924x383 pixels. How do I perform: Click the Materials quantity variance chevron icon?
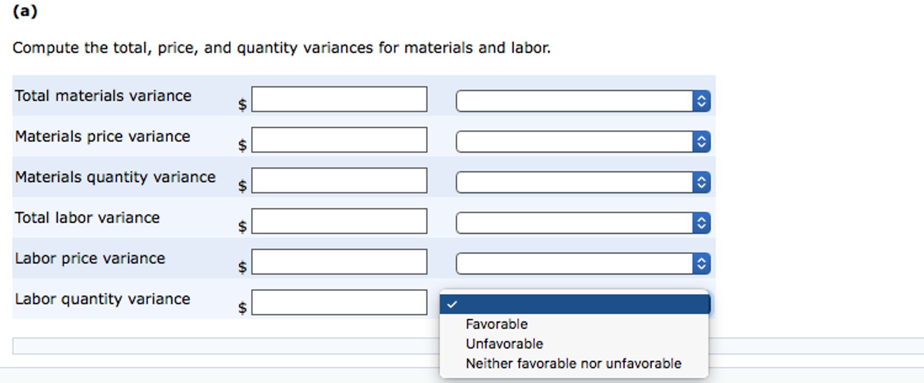click(x=700, y=182)
